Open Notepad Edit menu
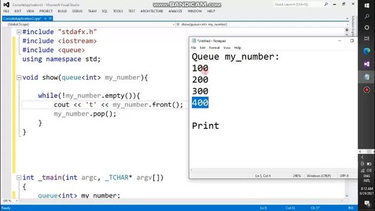375x211 pixels. pos(203,48)
